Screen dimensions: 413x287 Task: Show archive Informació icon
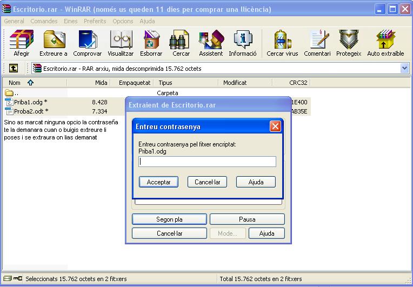(x=243, y=39)
